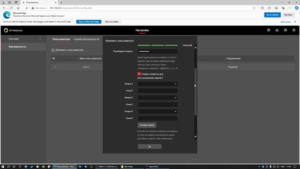Open taskbar search magnifier
The image size is (300, 169).
tap(8, 167)
